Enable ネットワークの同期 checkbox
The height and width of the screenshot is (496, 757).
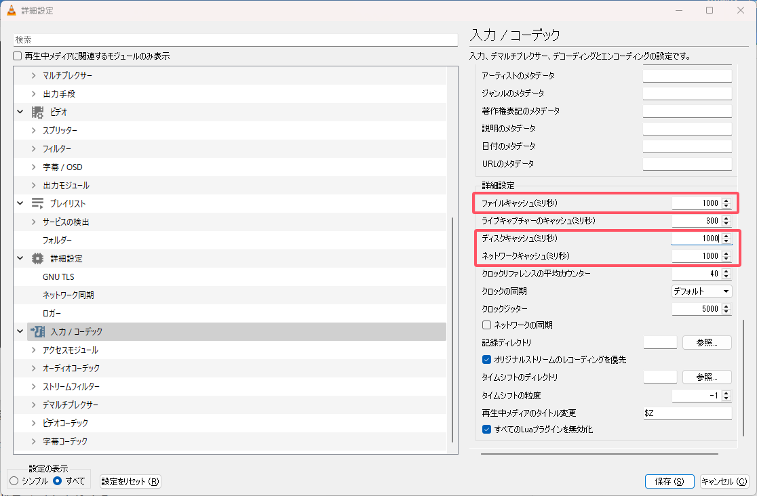486,325
